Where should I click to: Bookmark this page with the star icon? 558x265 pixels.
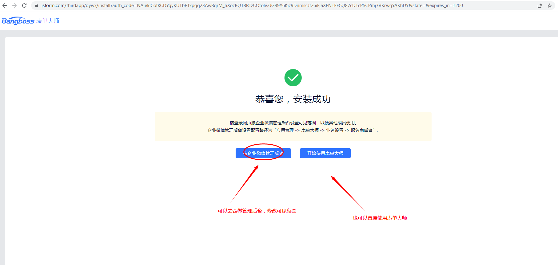(550, 6)
